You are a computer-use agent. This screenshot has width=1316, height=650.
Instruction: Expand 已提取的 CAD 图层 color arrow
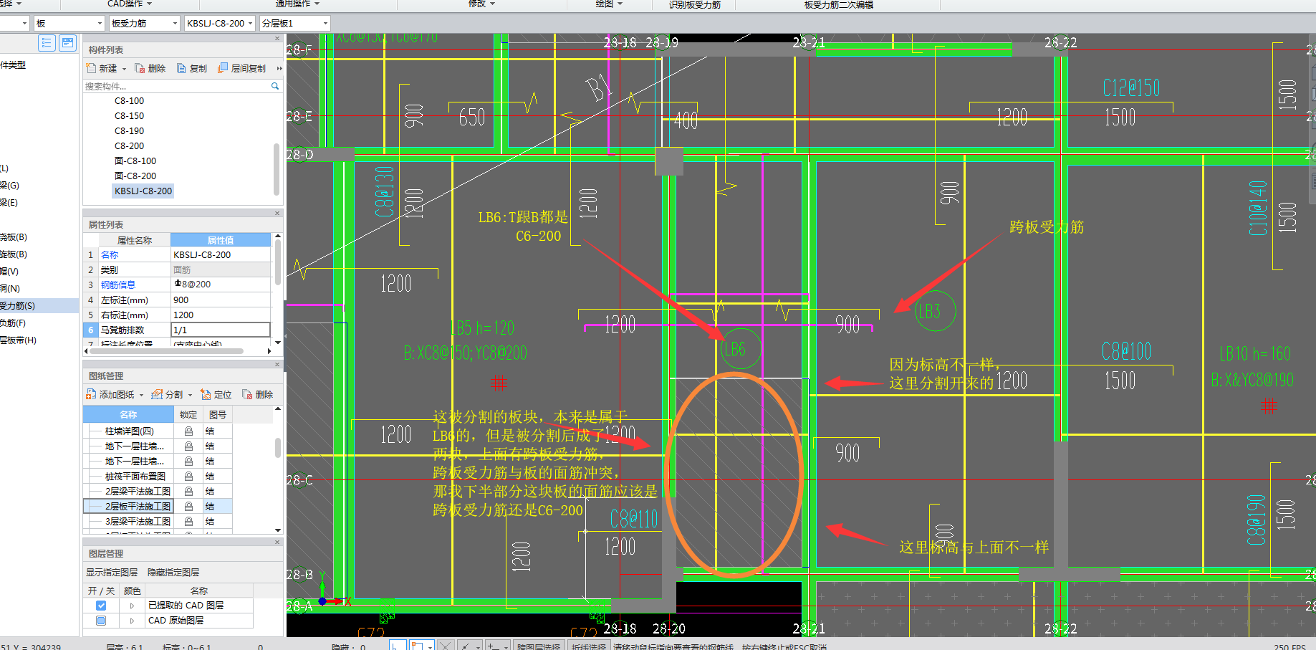[132, 606]
